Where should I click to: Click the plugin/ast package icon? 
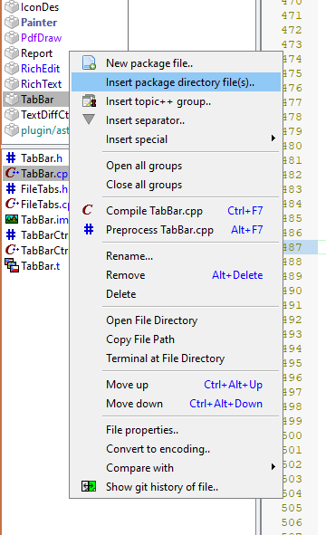pyautogui.click(x=12, y=129)
